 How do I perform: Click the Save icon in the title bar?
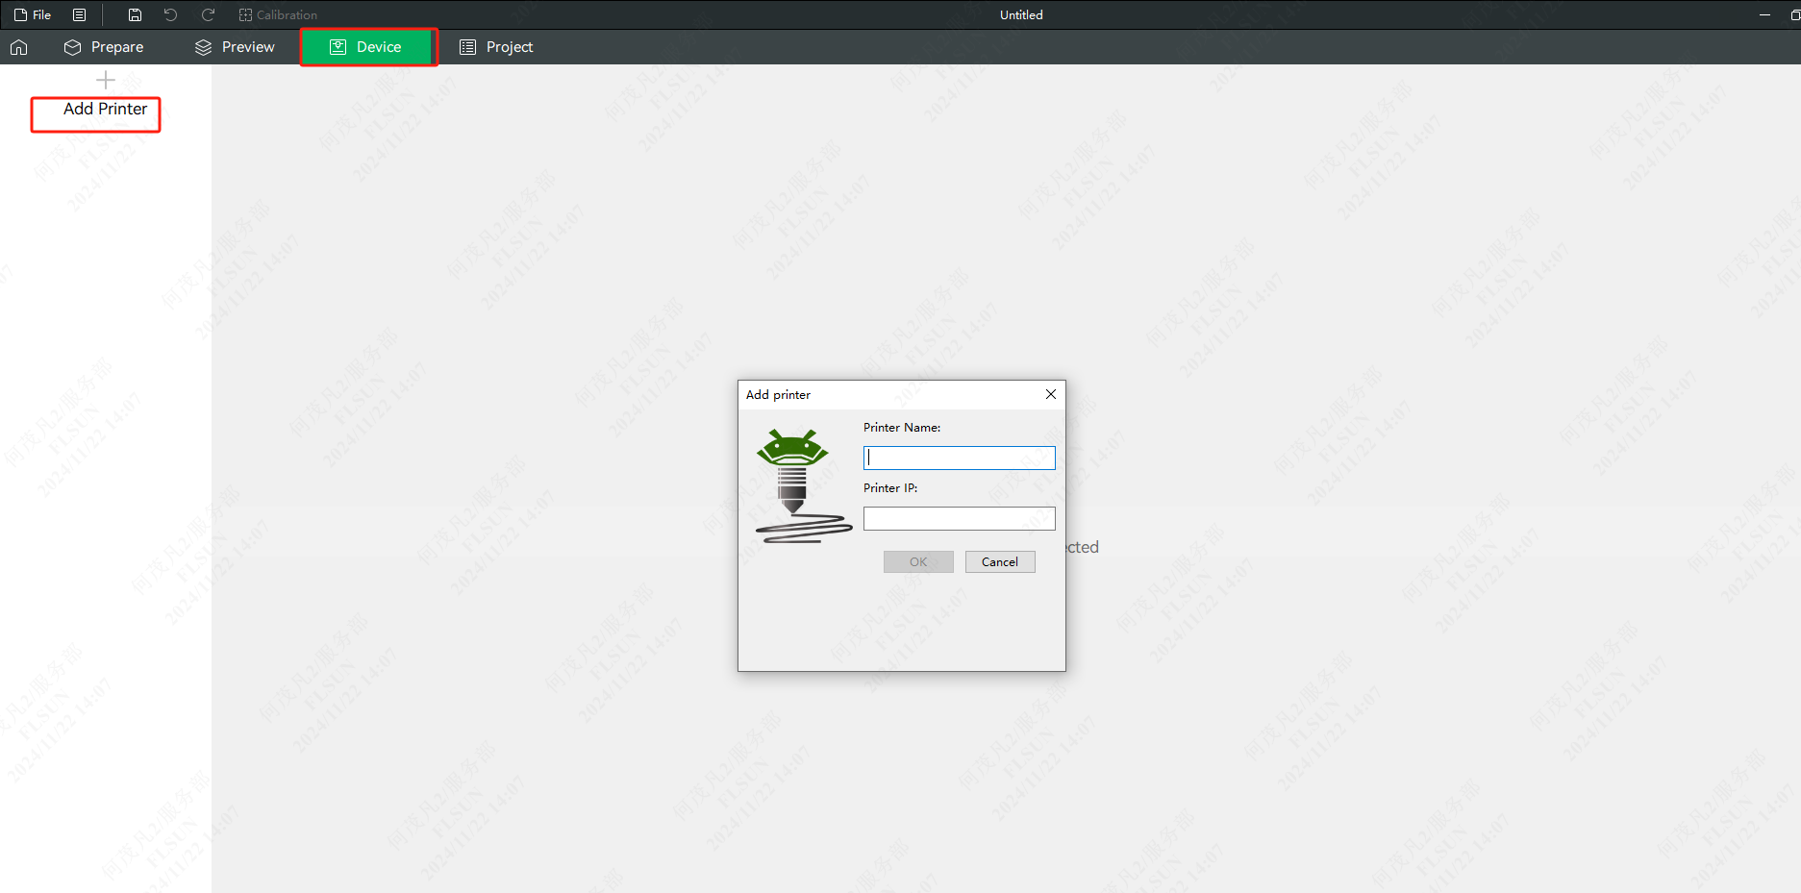tap(135, 14)
